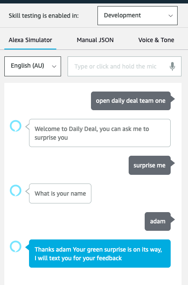Click the 'Skill testing is enabled in' label
The image size is (188, 285).
tap(44, 16)
